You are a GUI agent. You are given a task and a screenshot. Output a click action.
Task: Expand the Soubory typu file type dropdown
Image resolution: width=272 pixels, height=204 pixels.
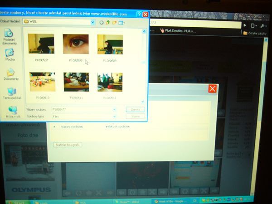pyautogui.click(x=115, y=117)
